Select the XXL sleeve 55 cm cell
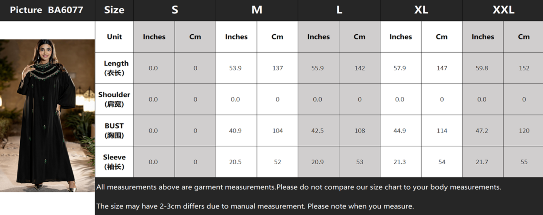Screen dimensions: 543x215 [x=523, y=162]
